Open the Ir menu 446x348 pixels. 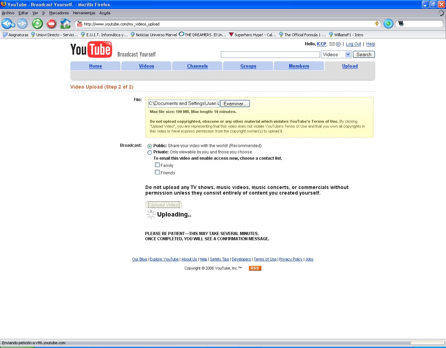tap(44, 13)
